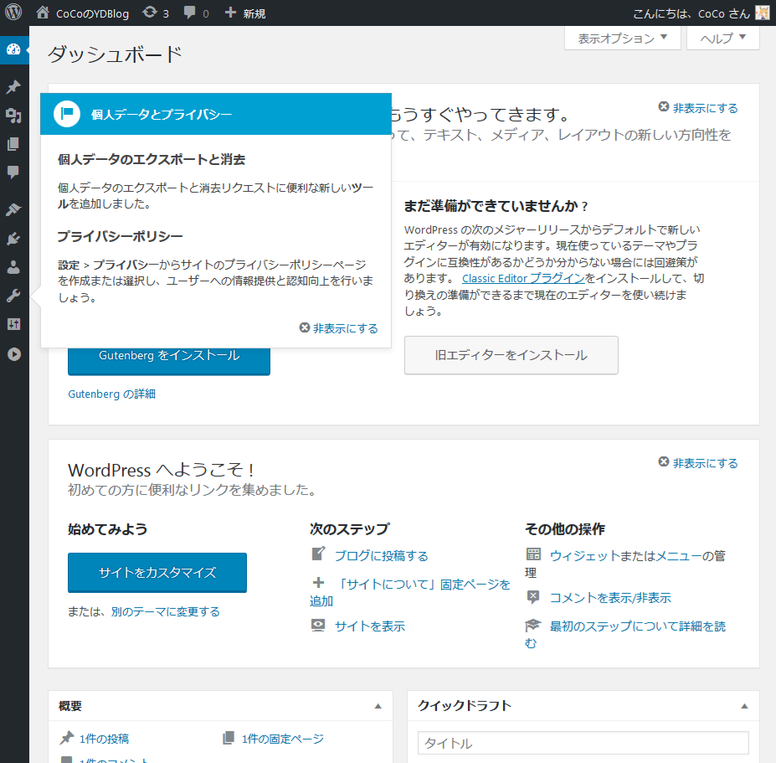The height and width of the screenshot is (763, 776).
Task: Collapse the sidebar menu with the arrow icon
Action: point(14,354)
